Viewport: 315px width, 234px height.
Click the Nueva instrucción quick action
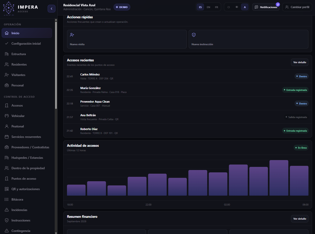tap(249, 39)
